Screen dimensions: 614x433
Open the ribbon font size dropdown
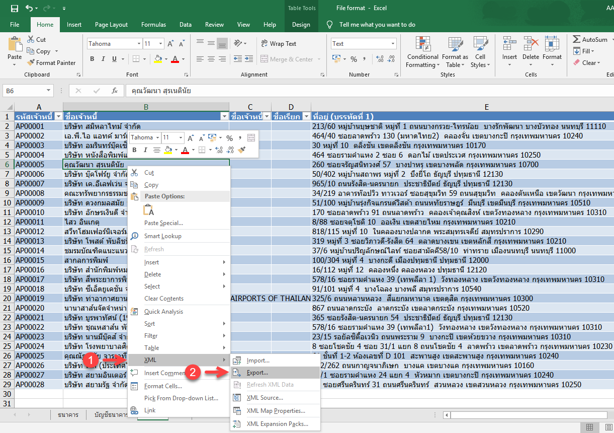coord(161,44)
